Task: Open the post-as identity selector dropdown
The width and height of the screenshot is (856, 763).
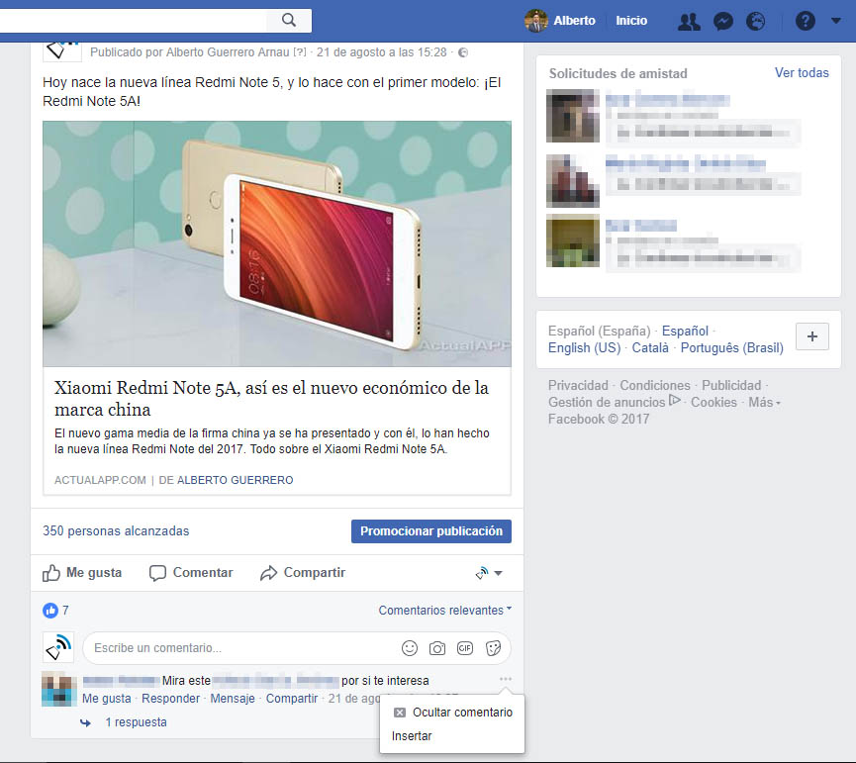Action: [x=489, y=573]
